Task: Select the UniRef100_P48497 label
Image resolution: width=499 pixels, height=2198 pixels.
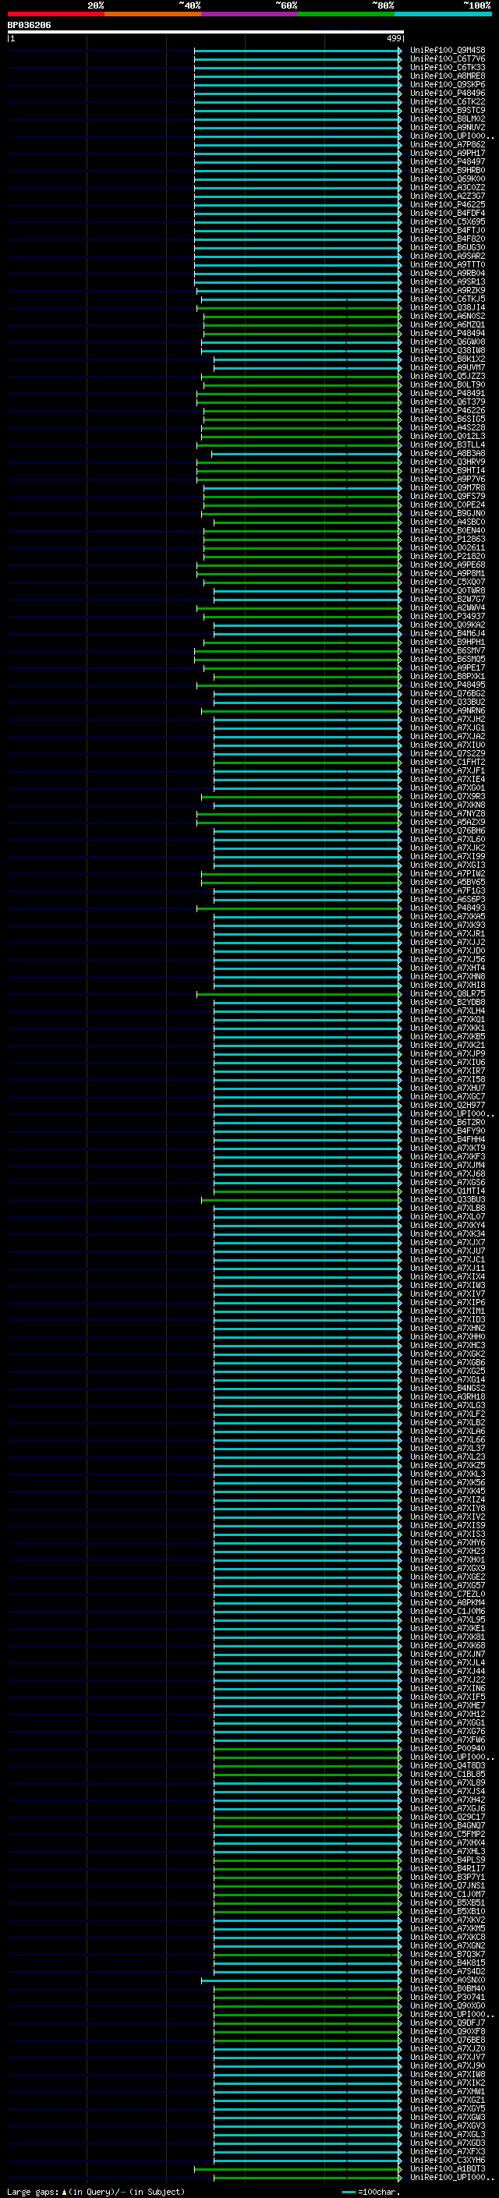Action: tap(447, 161)
